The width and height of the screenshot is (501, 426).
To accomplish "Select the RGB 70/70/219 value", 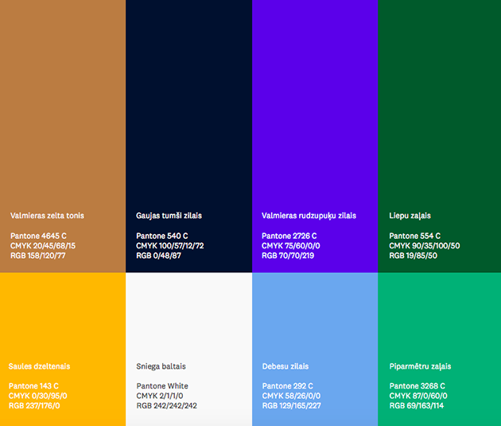I will coord(288,256).
